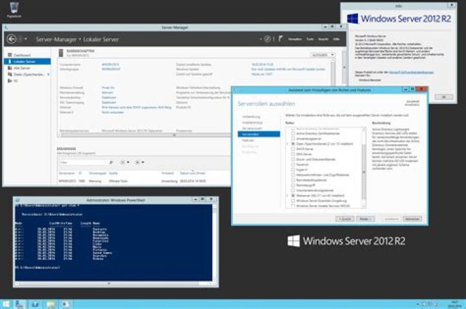Open the Hilfe menu
466x309 pixels.
[336, 39]
